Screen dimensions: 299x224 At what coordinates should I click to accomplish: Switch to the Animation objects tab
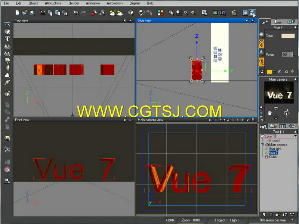pos(291,22)
